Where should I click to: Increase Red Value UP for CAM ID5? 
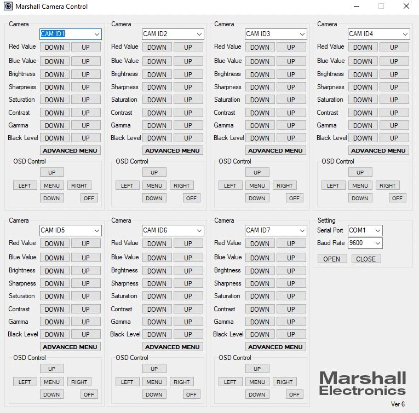[86, 243]
